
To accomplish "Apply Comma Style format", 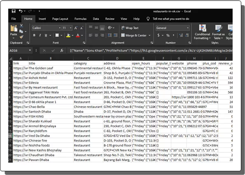I will click(174, 35).
